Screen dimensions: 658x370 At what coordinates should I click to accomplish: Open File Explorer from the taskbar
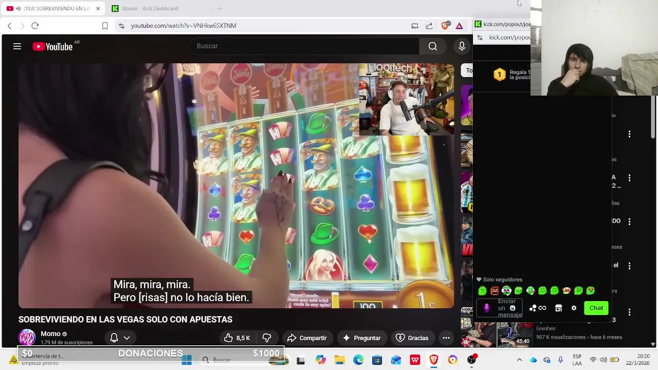[339, 360]
